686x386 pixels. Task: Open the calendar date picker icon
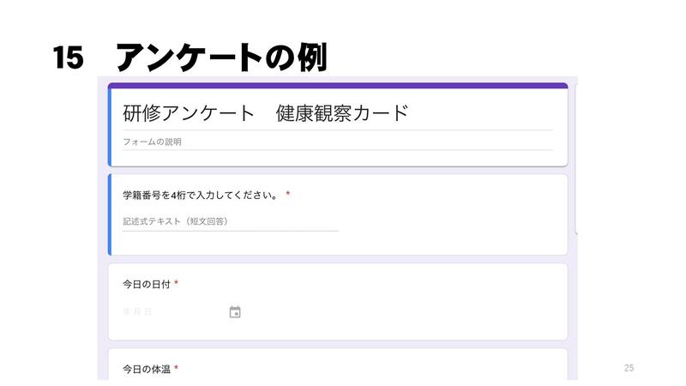(x=235, y=312)
